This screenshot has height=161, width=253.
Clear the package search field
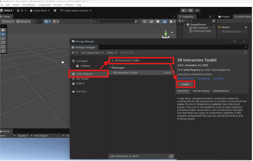[x=171, y=60]
